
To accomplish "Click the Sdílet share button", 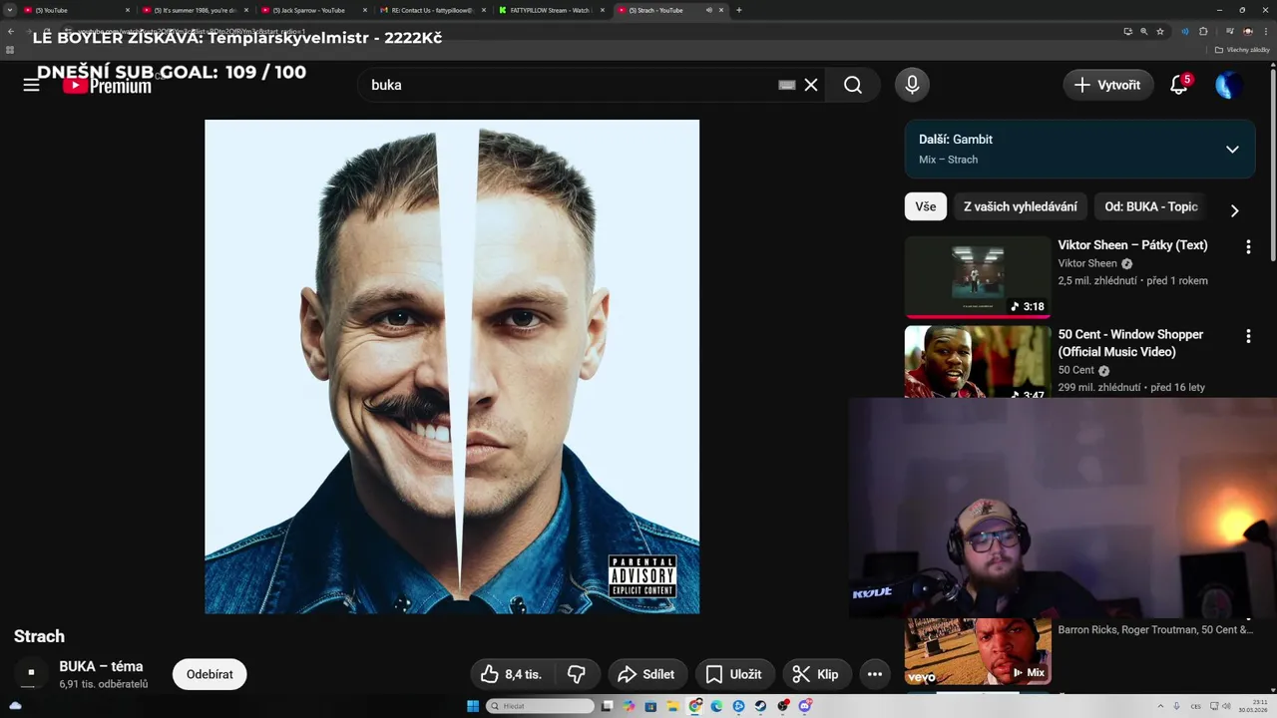I will [646, 674].
